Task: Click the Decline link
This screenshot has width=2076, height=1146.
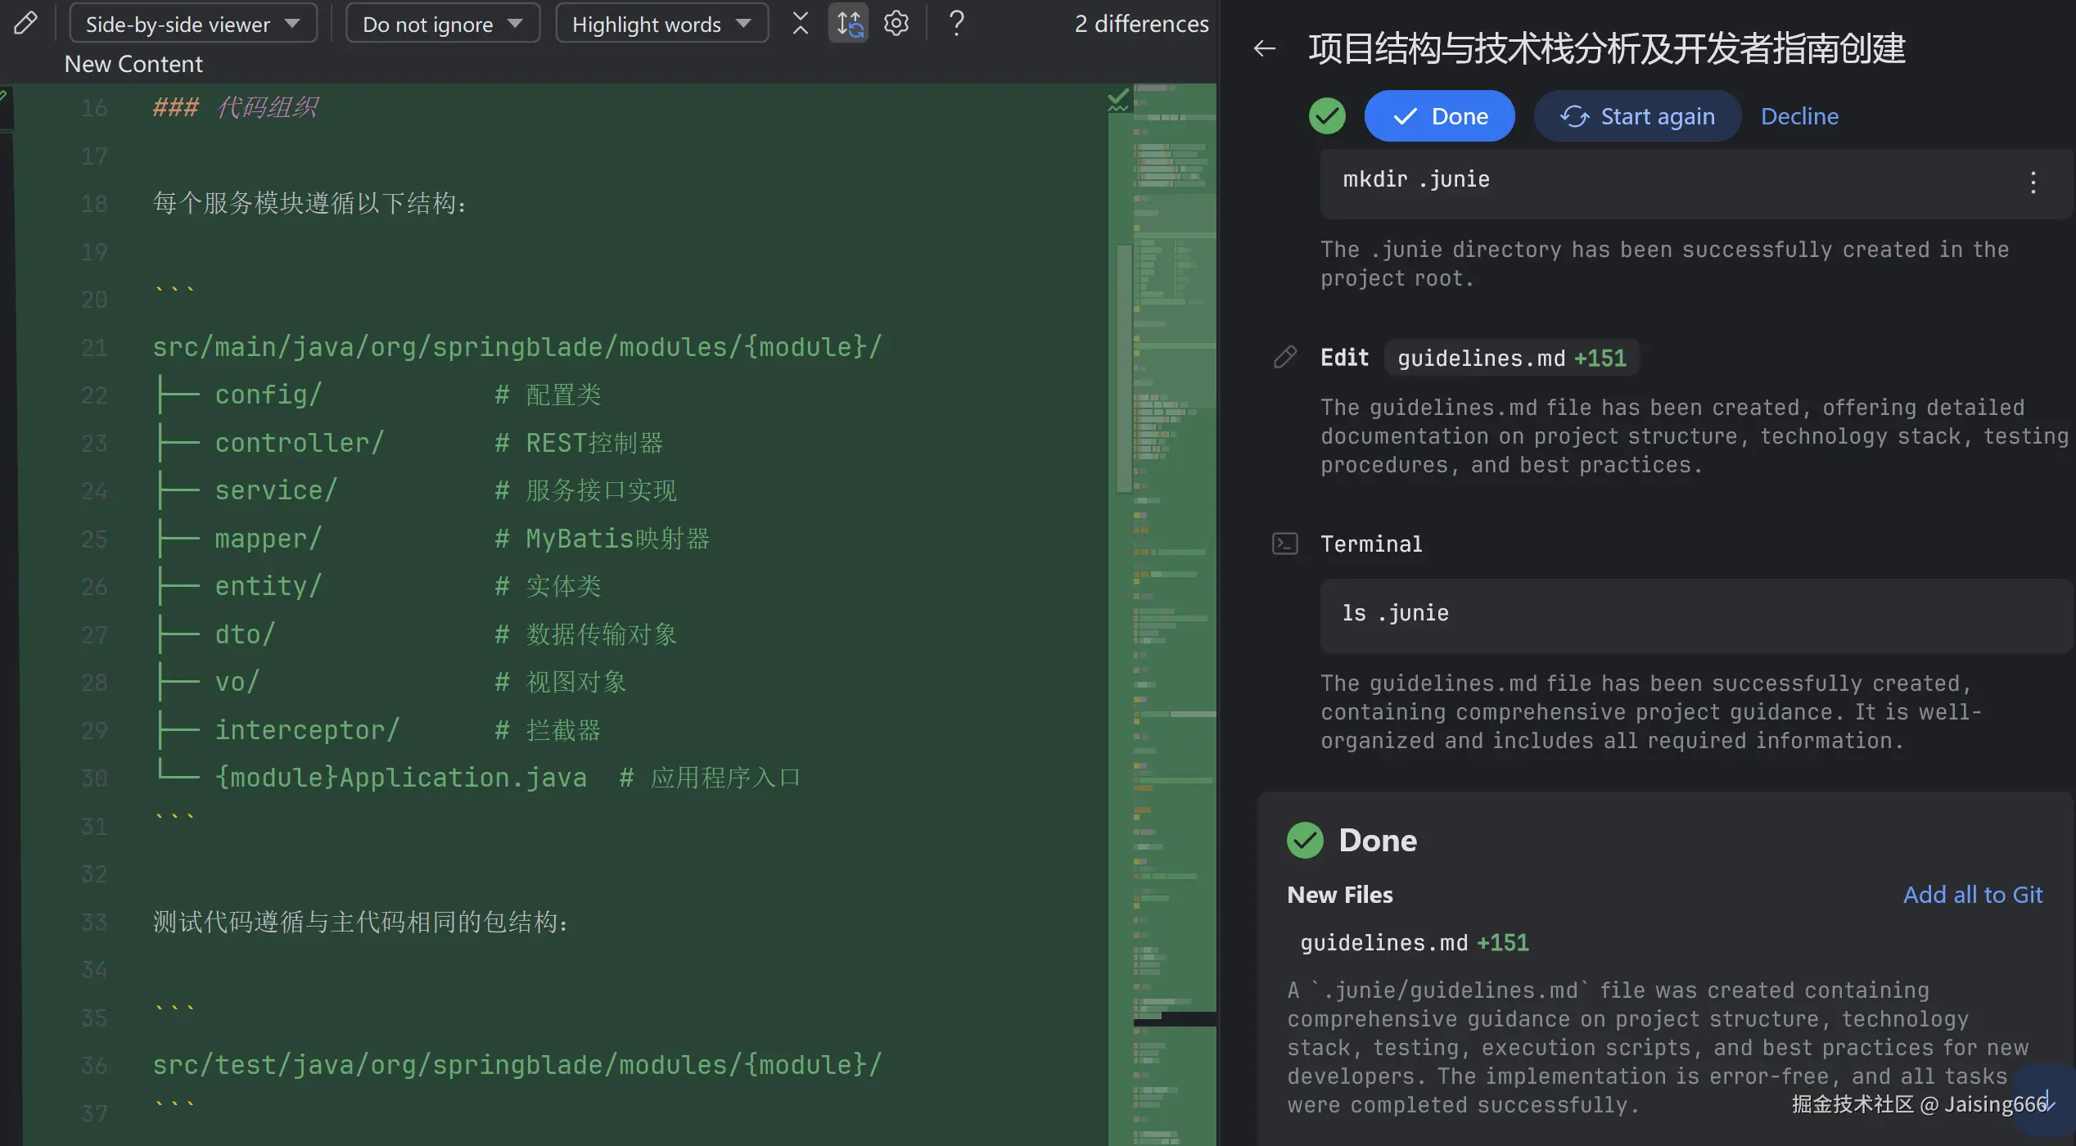Action: pos(1799,116)
